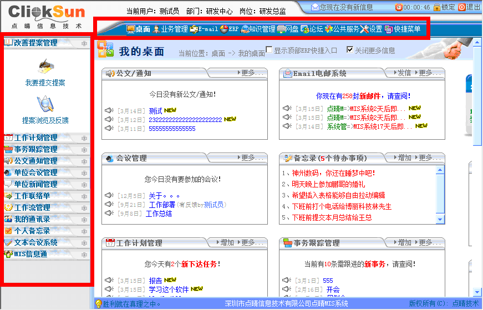Image resolution: width=483 pixels, height=310 pixels.
Task: Enable 显示顶部ERP快捷入口 checkbox
Action: [x=270, y=50]
